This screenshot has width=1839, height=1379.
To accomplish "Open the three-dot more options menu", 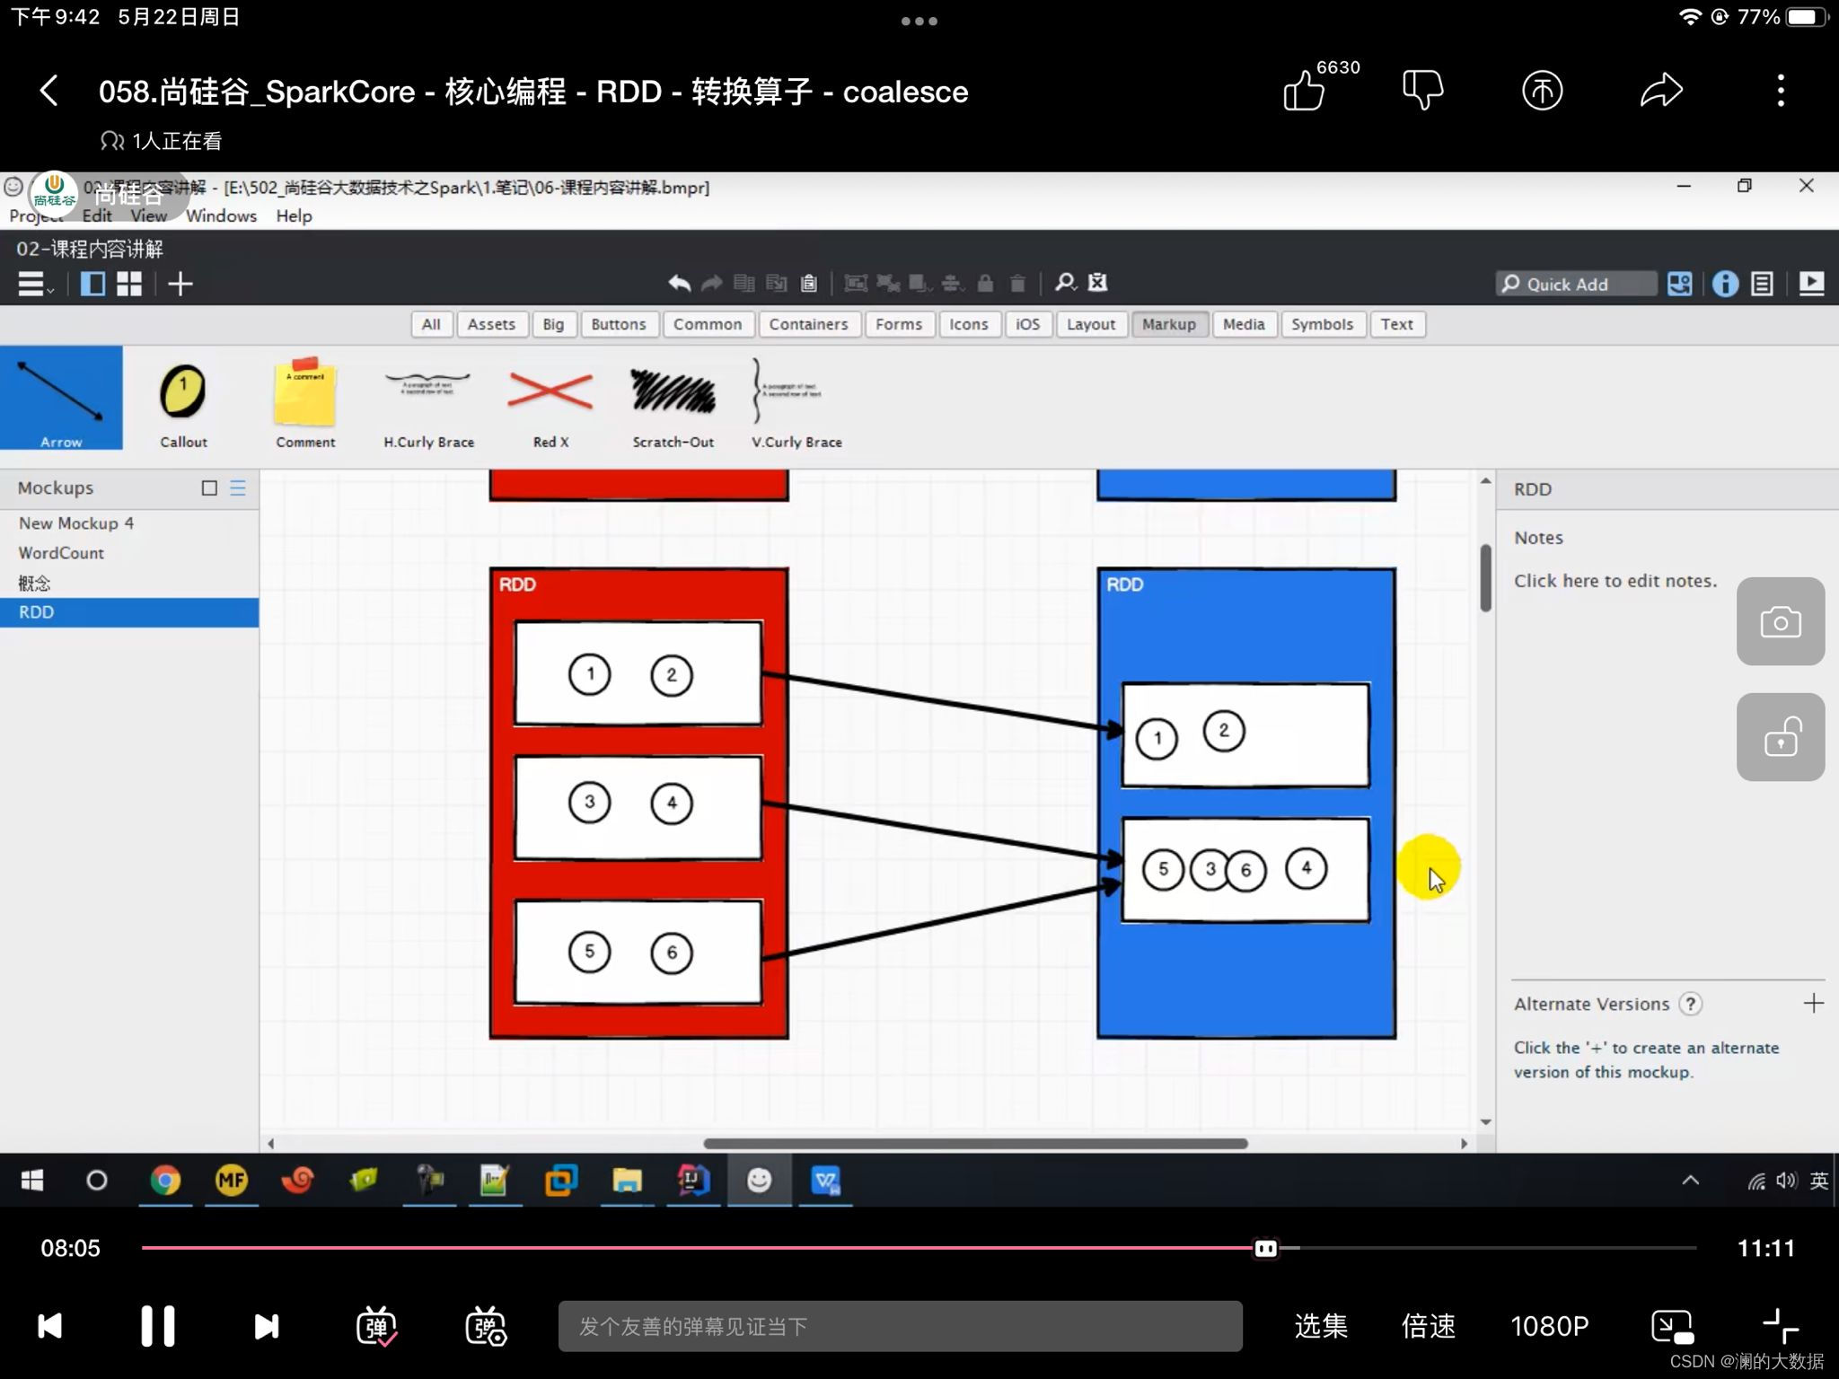I will click(1781, 91).
